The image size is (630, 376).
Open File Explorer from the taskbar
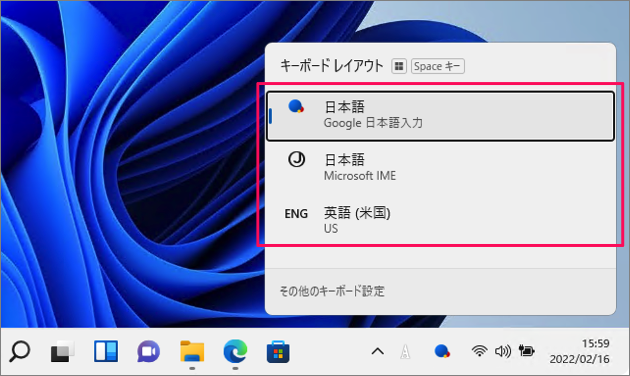click(191, 351)
